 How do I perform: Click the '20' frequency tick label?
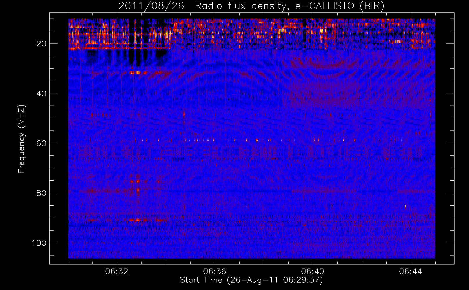[x=41, y=44]
